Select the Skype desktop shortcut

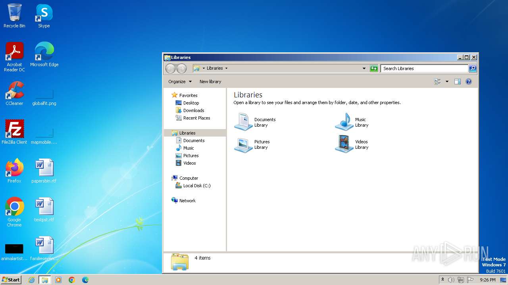44,16
